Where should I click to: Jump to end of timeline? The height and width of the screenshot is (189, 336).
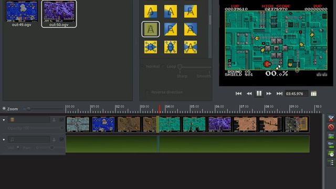pos(279,93)
